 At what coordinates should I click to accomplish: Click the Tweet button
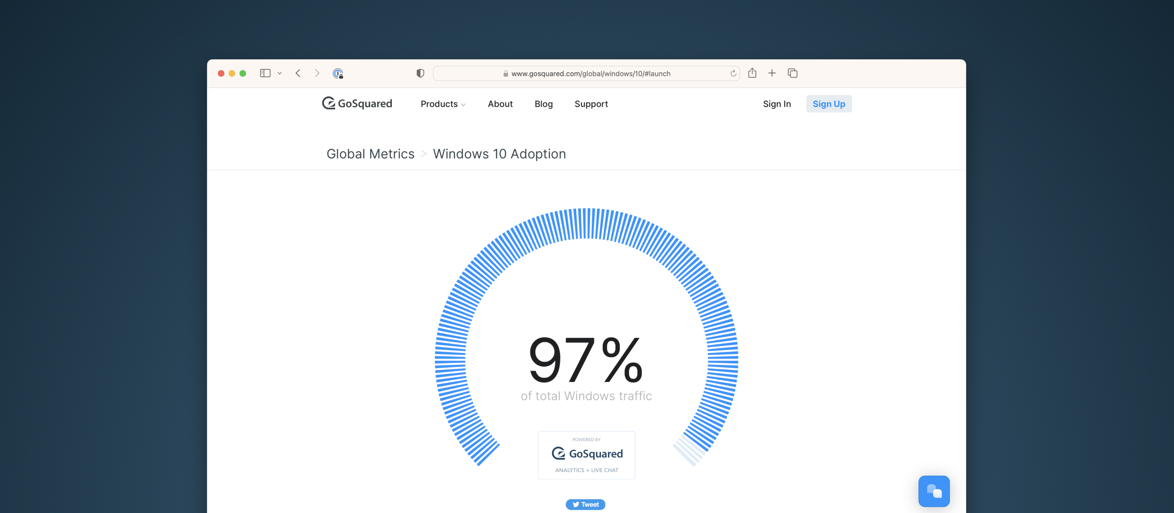(x=585, y=504)
